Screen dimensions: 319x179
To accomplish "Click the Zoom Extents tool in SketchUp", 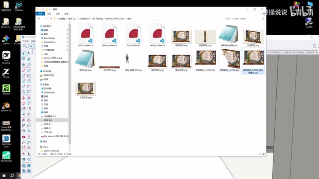I will [x=23, y=148].
